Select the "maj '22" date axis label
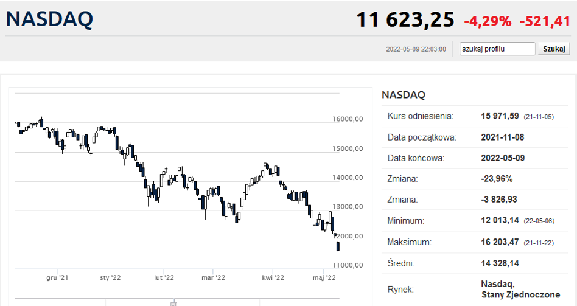The image size is (577, 306). tap(324, 277)
